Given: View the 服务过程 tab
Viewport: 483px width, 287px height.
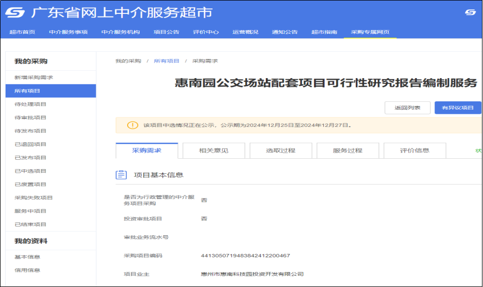Looking at the screenshot, I should pyautogui.click(x=348, y=150).
